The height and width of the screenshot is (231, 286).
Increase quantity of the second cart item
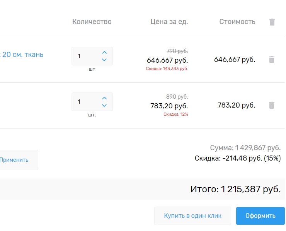click(104, 98)
